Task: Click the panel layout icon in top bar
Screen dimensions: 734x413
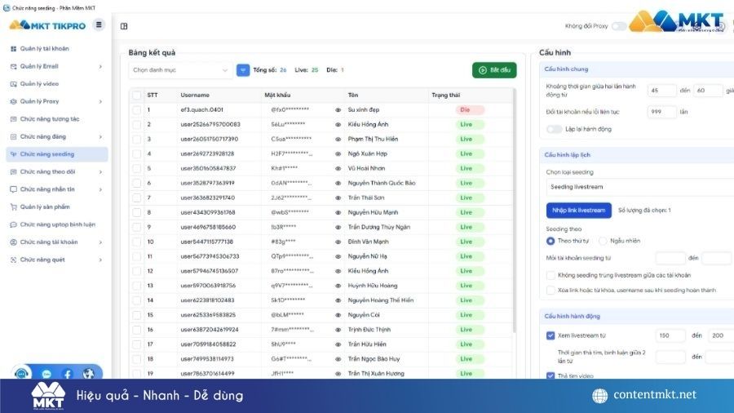Action: pos(124,26)
